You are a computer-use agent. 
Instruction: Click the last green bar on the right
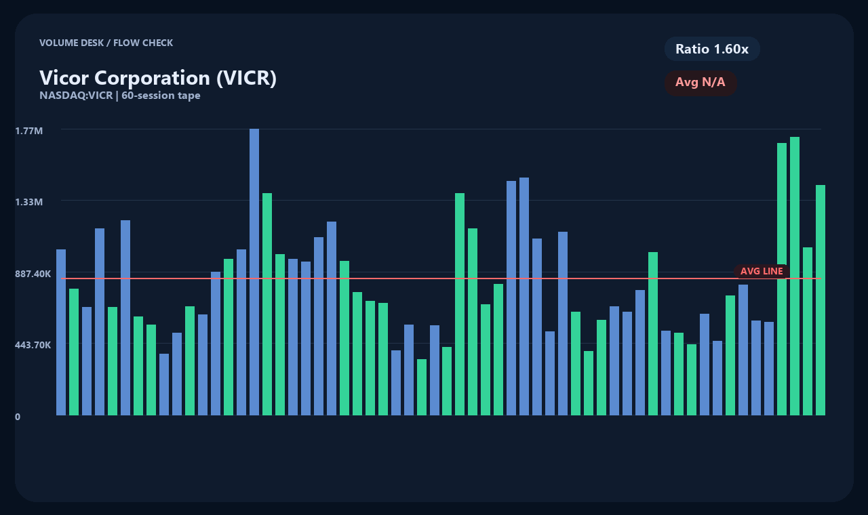pyautogui.click(x=821, y=300)
